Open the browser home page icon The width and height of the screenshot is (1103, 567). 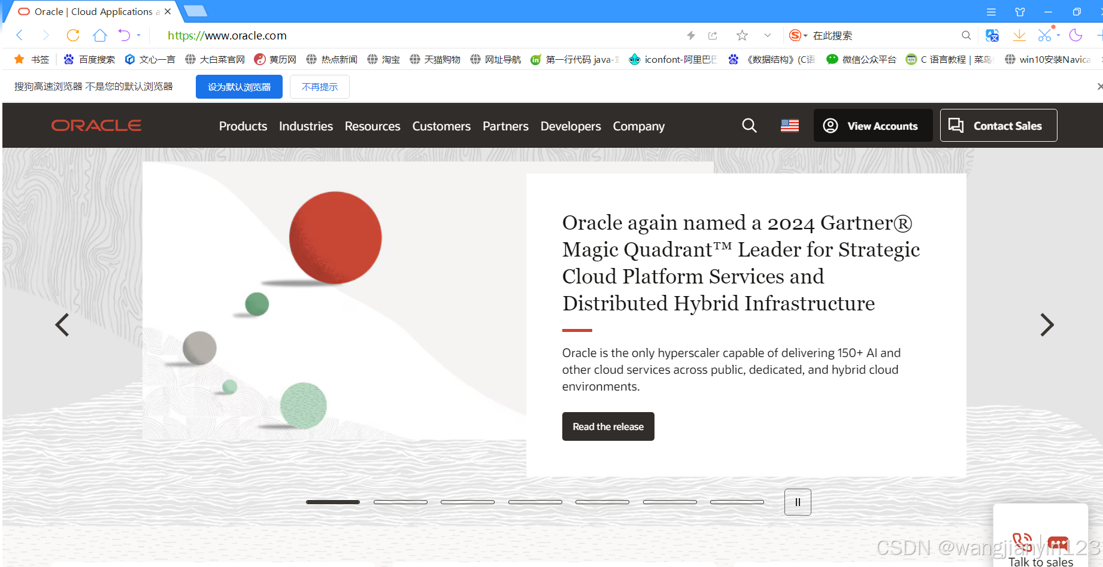[x=100, y=35]
